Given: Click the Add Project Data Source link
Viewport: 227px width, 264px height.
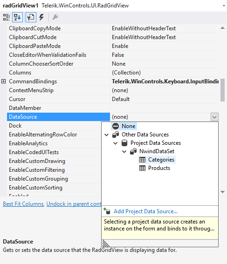Looking at the screenshot, I should 145,211.
